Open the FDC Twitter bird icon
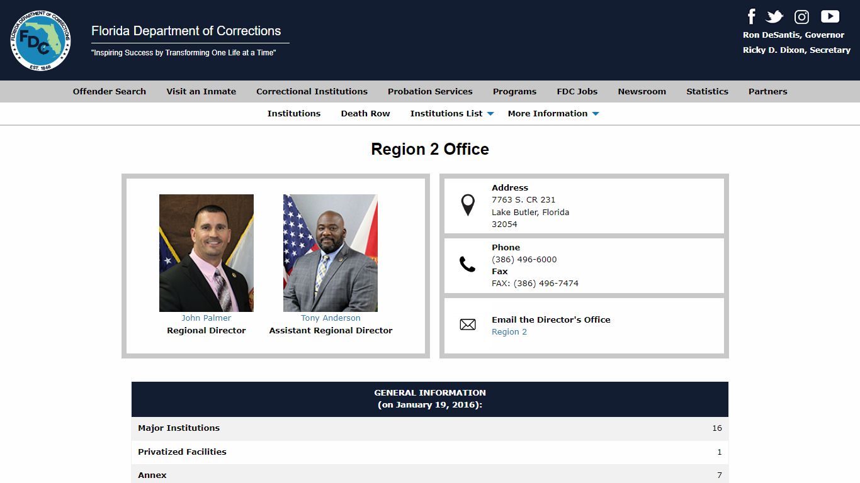The image size is (860, 483). [x=774, y=17]
